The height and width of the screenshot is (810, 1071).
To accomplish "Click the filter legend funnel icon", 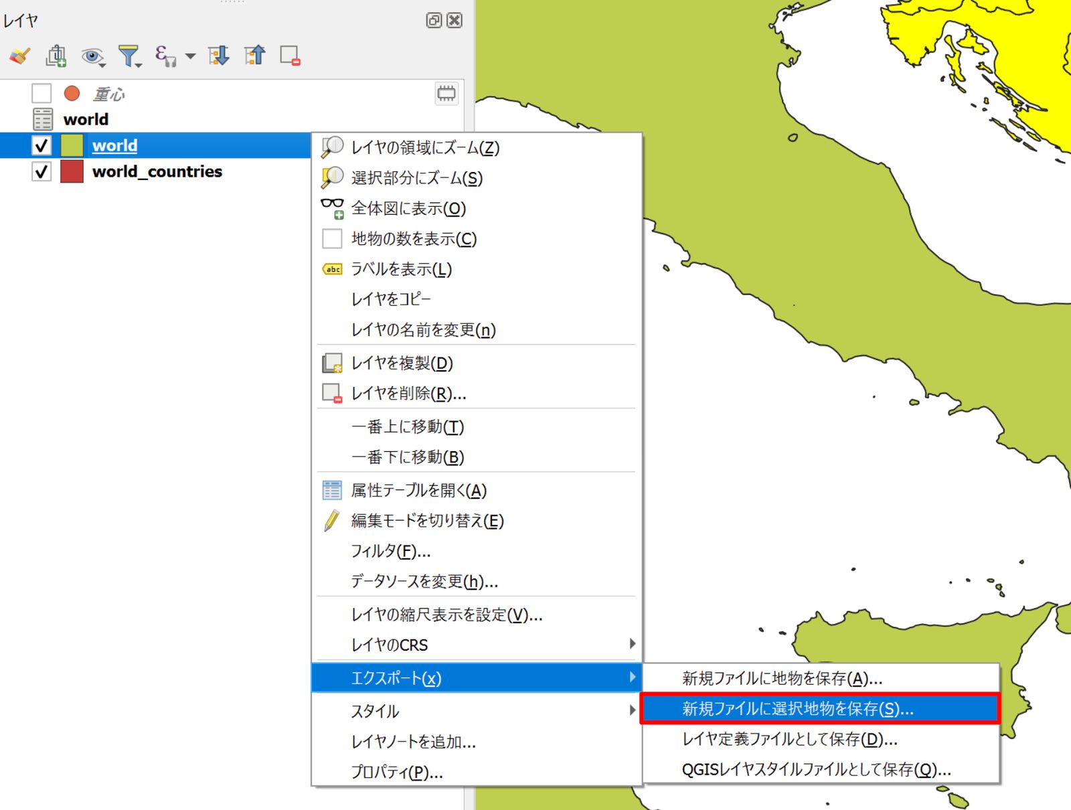I will (129, 56).
